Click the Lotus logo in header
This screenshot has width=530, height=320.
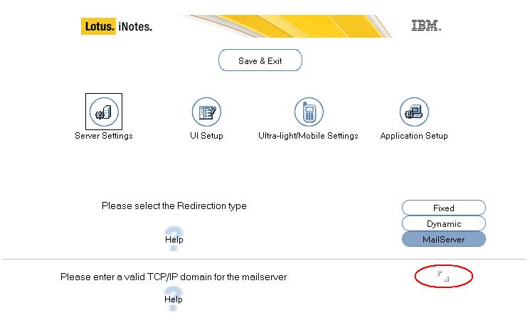pos(98,26)
